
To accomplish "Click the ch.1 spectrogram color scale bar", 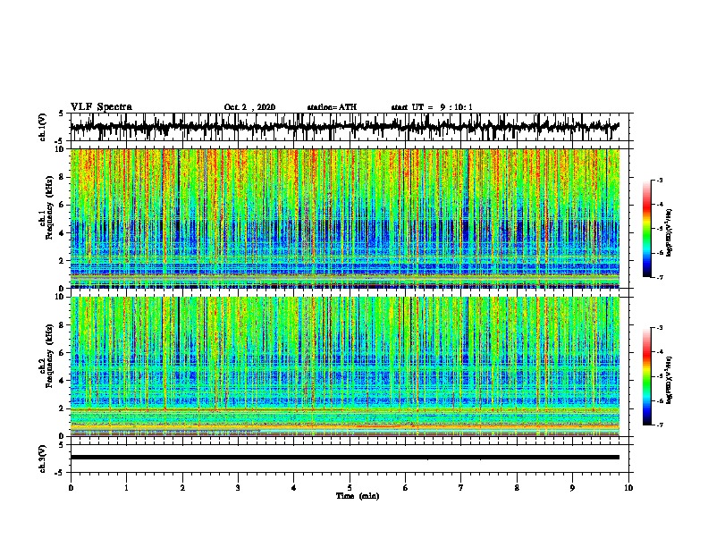I will [x=646, y=229].
